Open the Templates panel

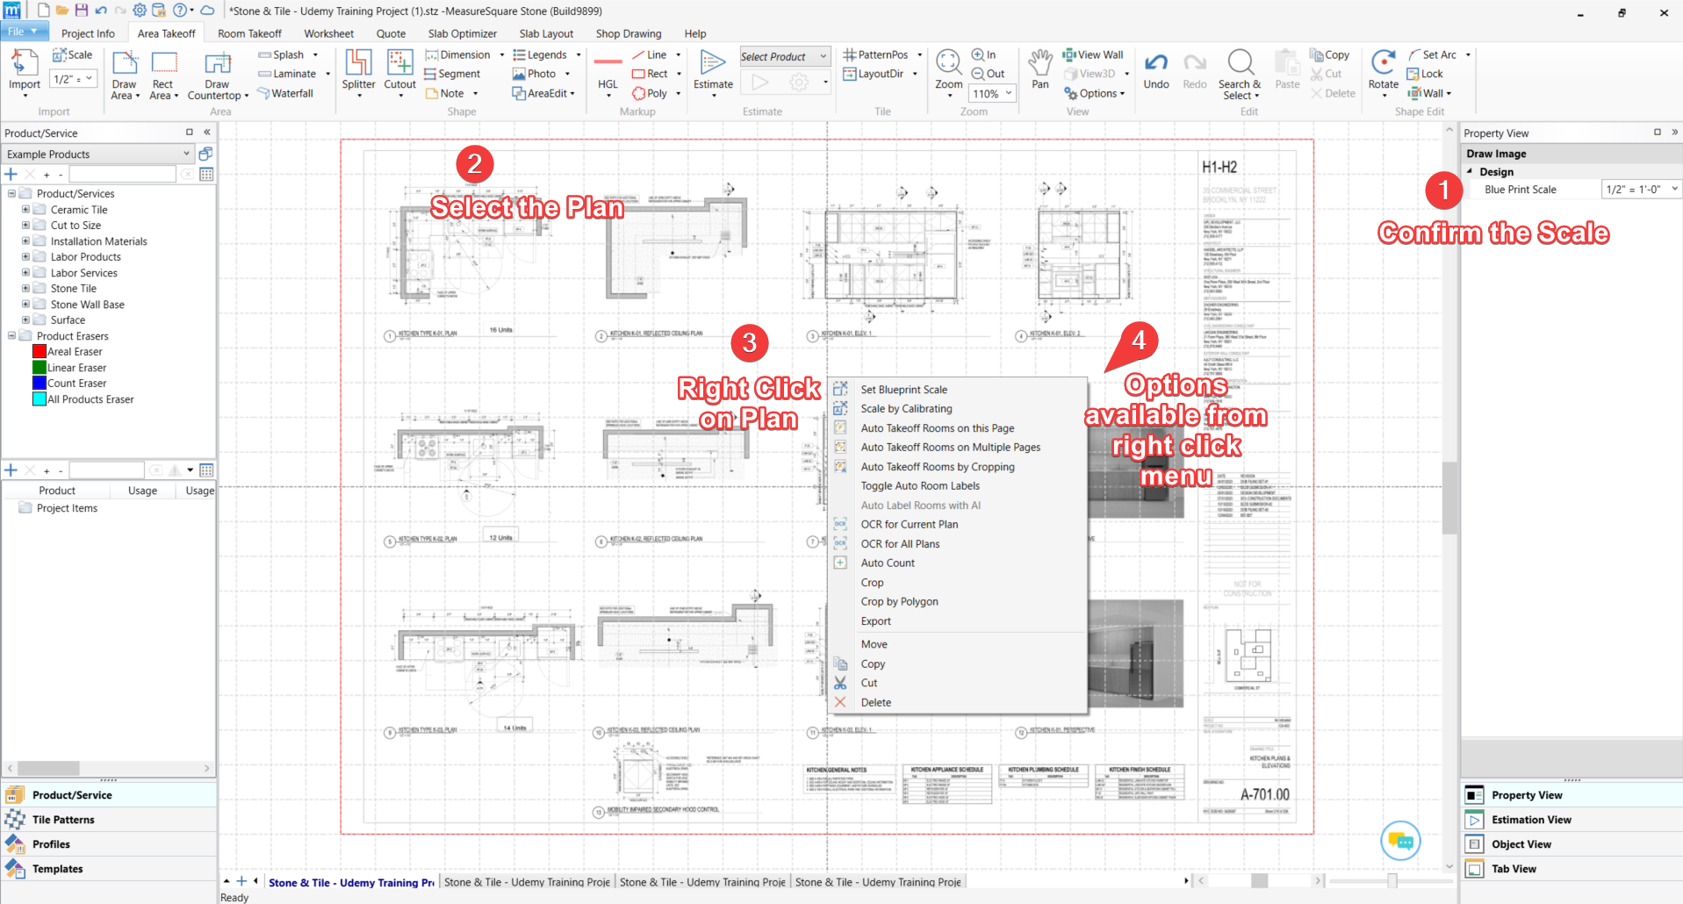(109, 869)
